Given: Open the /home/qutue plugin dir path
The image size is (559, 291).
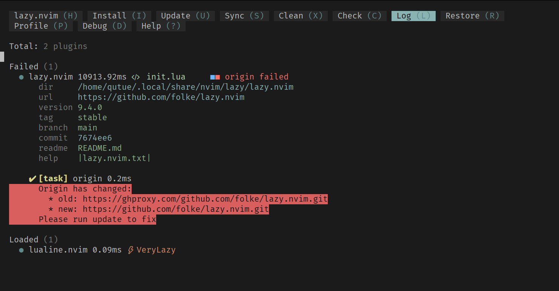Looking at the screenshot, I should pyautogui.click(x=186, y=87).
